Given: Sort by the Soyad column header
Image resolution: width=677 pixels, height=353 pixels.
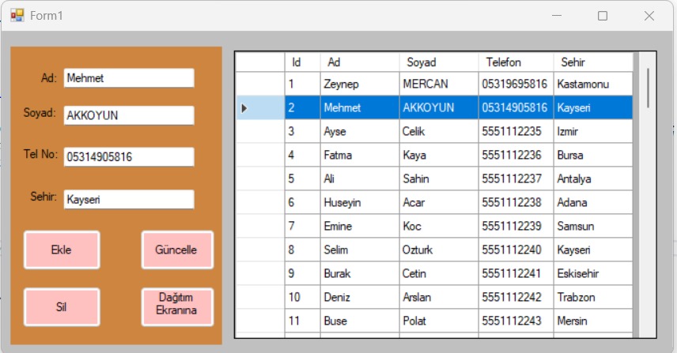Looking at the screenshot, I should point(439,62).
